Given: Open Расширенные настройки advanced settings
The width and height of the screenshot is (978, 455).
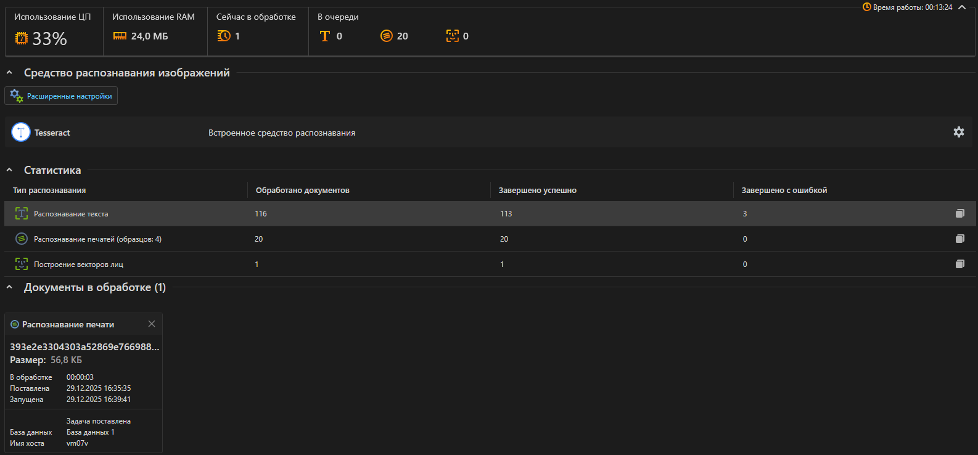Looking at the screenshot, I should pos(61,96).
